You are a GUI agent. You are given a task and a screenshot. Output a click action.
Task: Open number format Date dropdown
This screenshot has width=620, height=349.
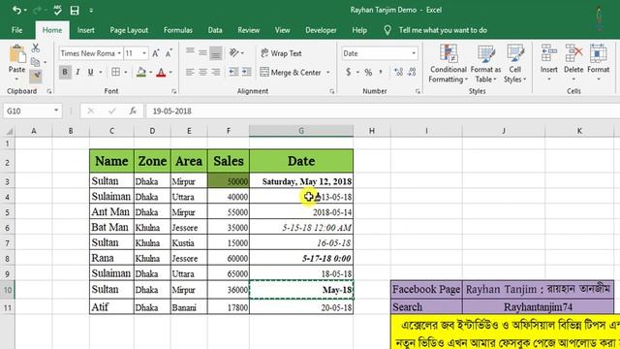[x=414, y=53]
